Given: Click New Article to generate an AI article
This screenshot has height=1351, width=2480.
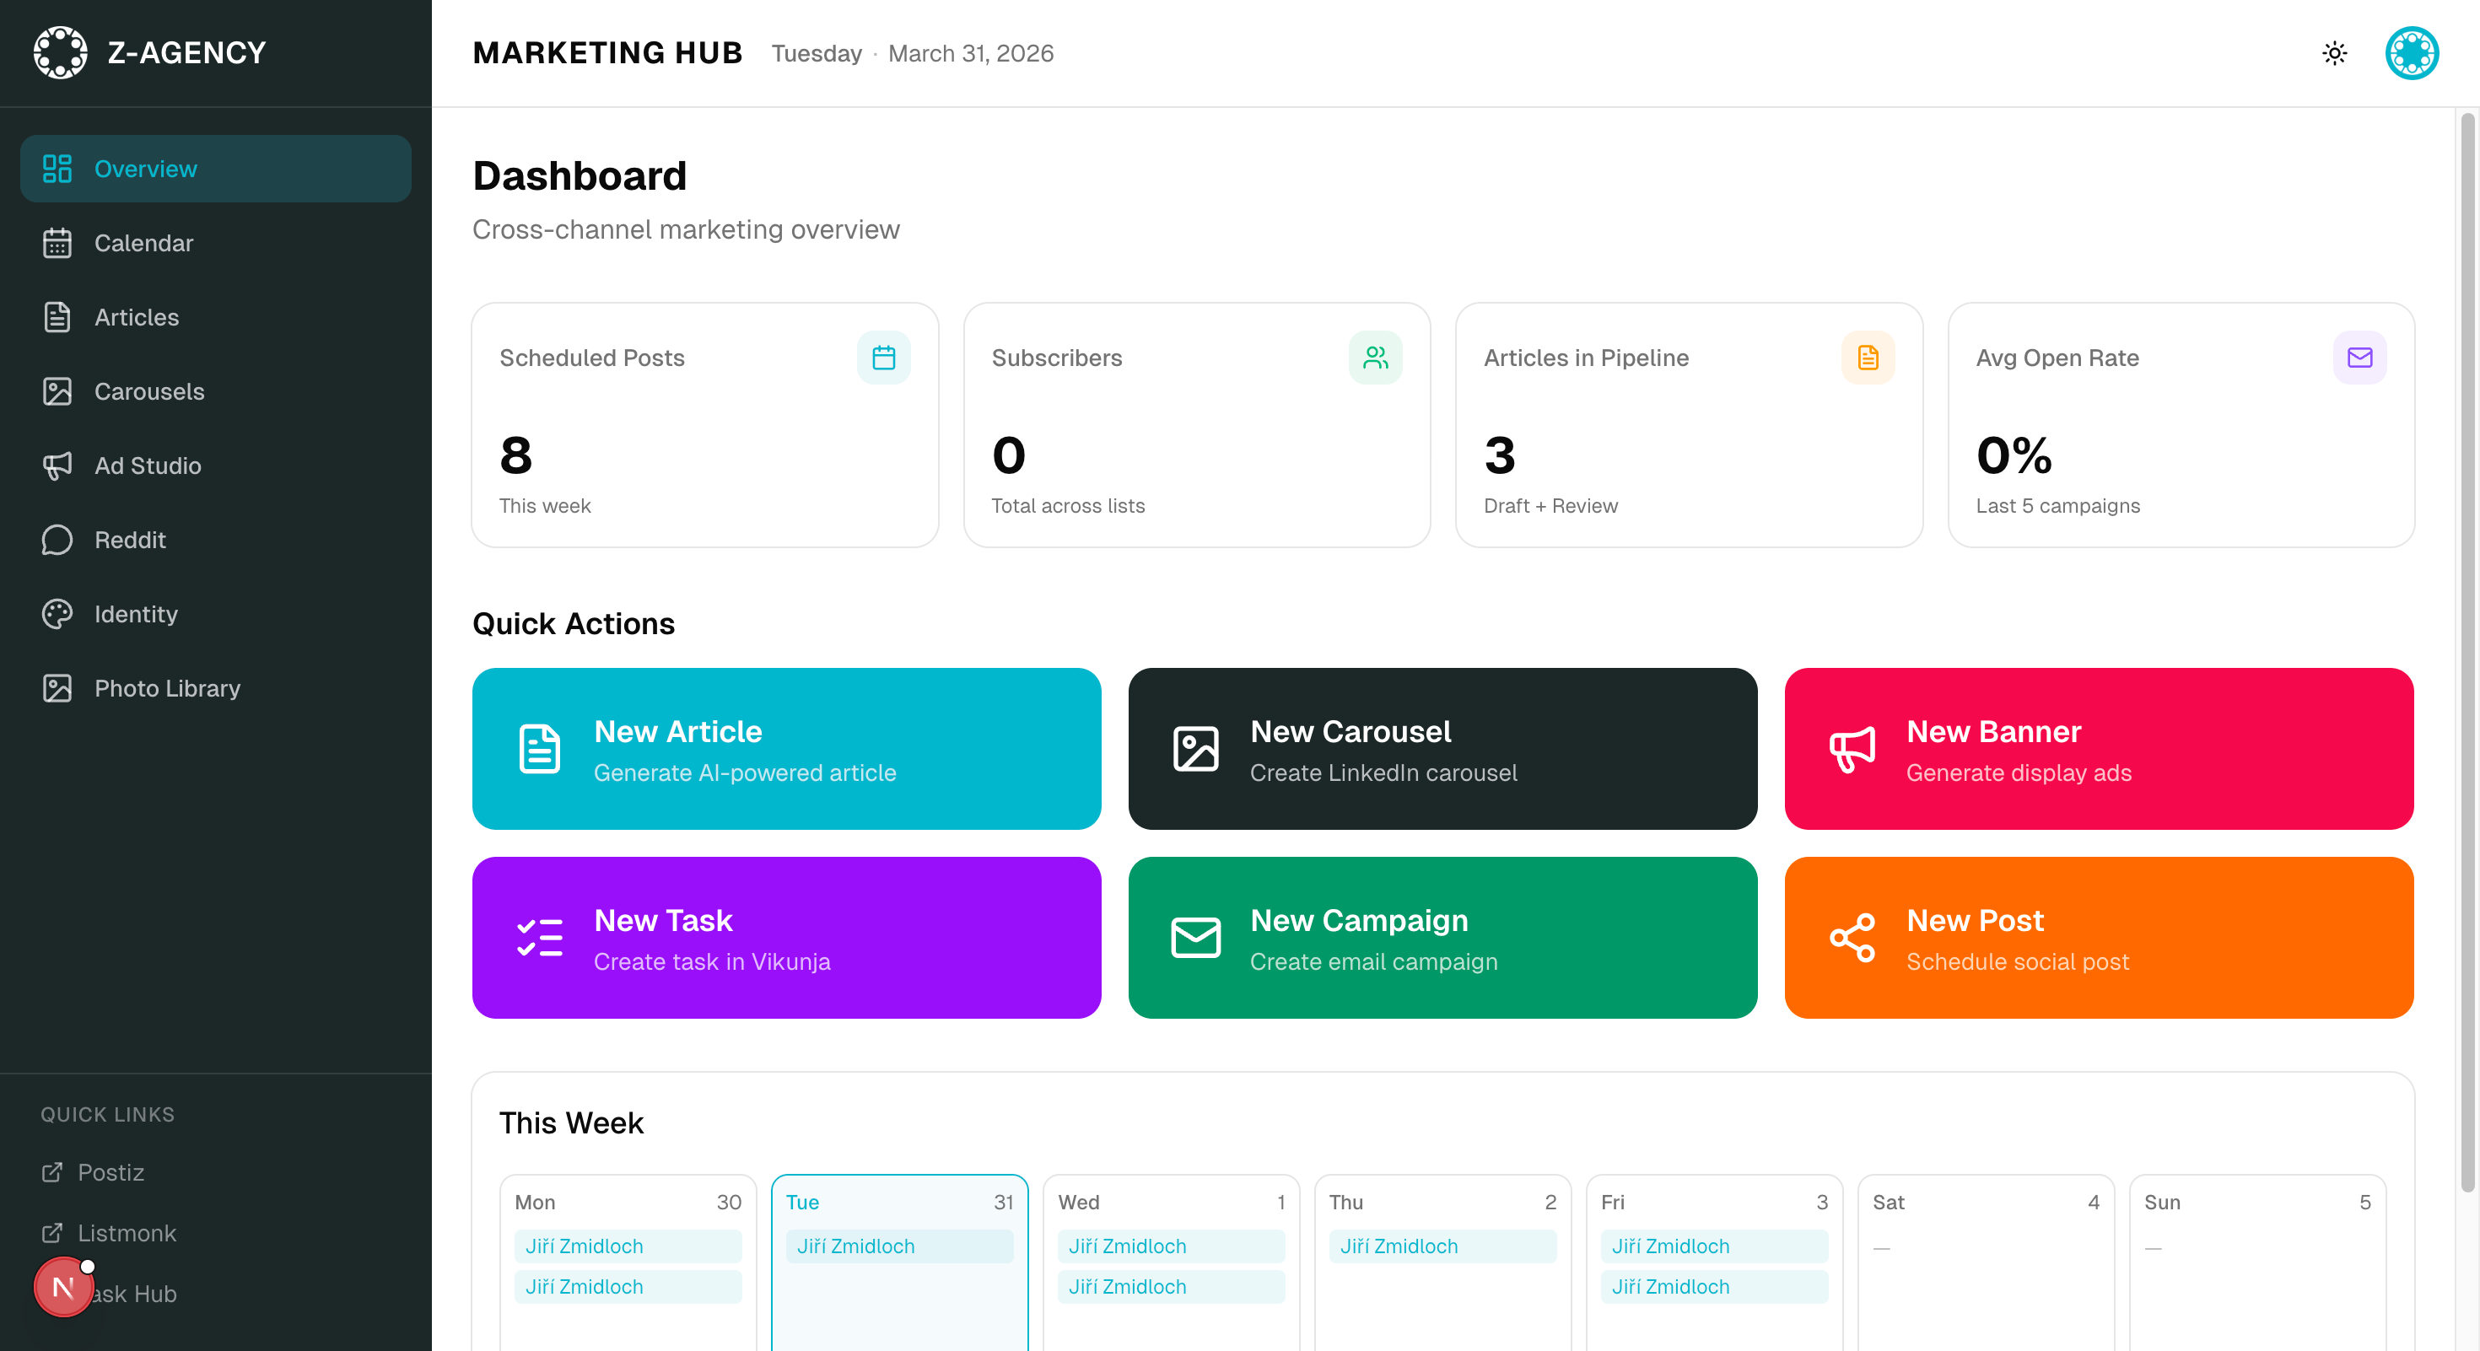Looking at the screenshot, I should tap(785, 749).
